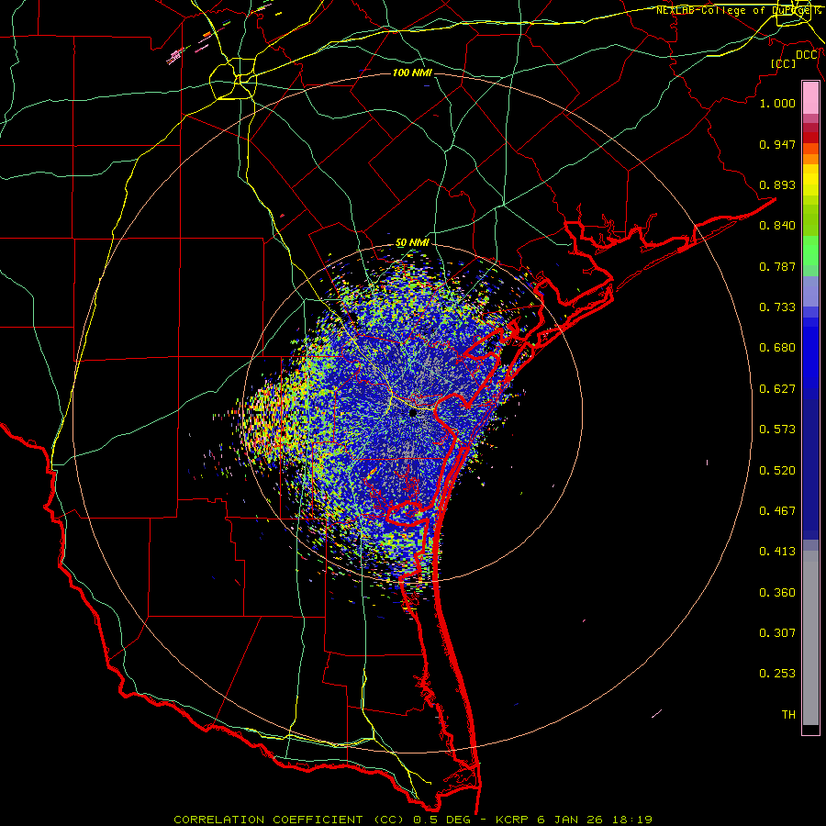Click the 0.360 color scale value
Screen dimensions: 826x826
coord(777,593)
